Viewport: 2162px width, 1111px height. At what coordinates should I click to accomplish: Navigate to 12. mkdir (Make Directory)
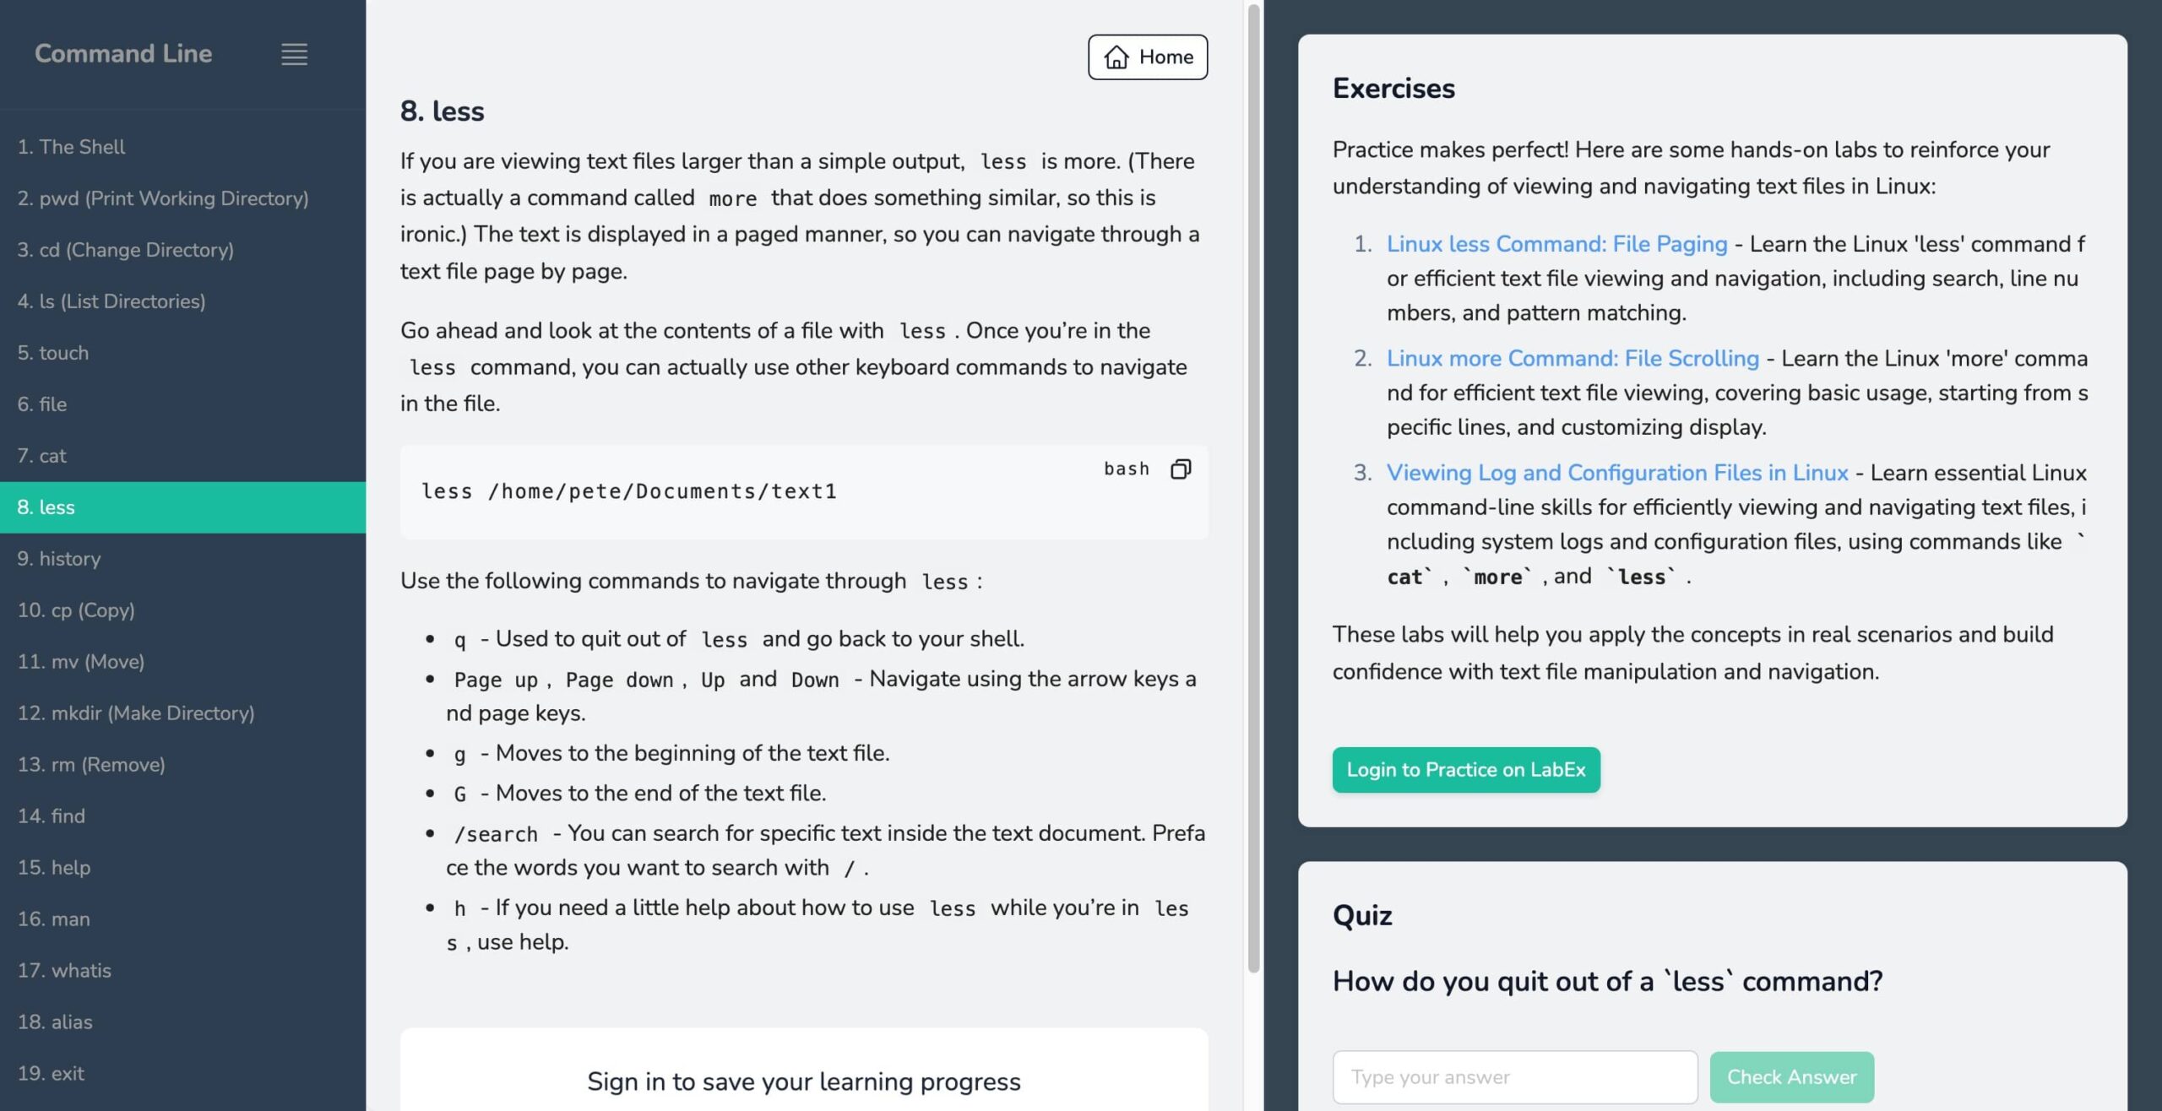136,713
